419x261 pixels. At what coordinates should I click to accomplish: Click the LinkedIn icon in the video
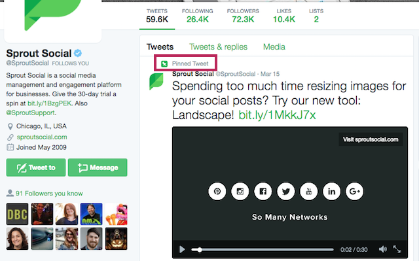point(332,192)
